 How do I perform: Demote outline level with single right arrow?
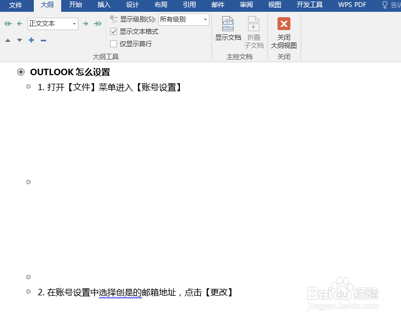tap(85, 24)
